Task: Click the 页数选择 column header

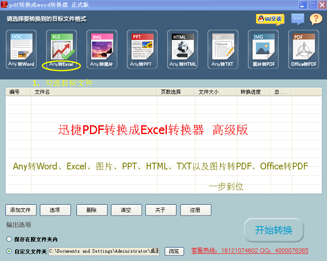Action: [x=176, y=92]
